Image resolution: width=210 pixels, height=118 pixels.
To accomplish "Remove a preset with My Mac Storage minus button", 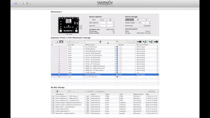I will (x=77, y=91).
